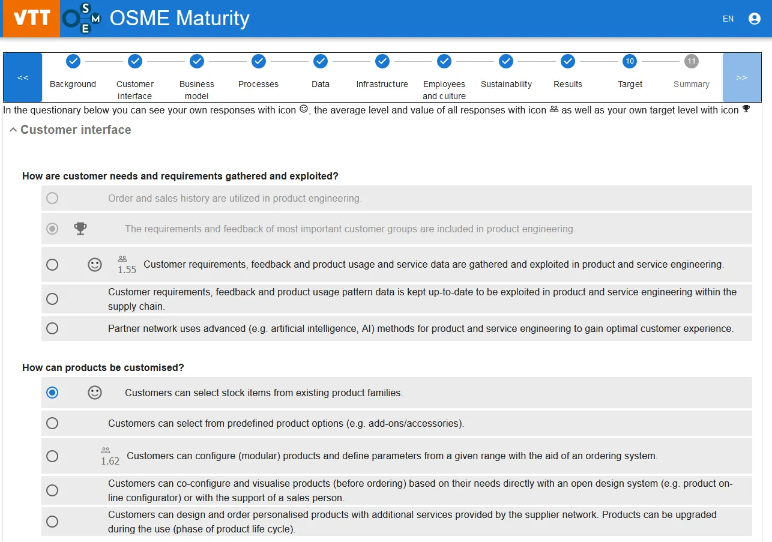
Task: Open the user account menu
Action: coord(755,19)
